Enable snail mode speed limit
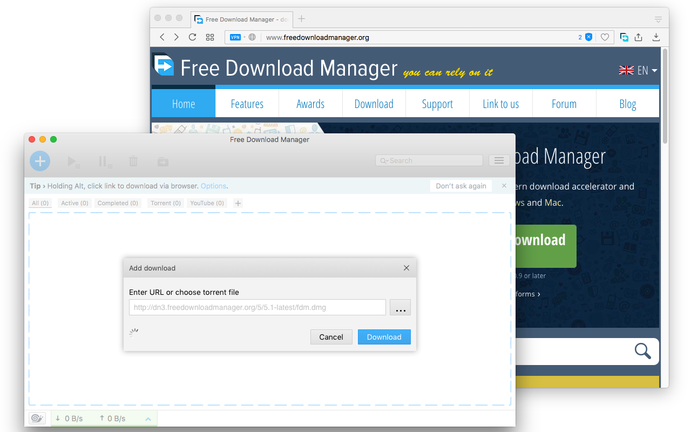Screen dimensions: 691x432 pos(37,418)
